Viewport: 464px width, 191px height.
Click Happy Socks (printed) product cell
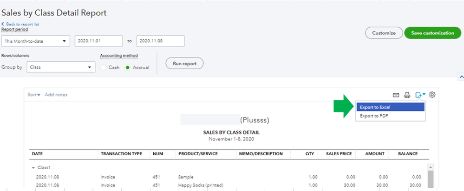coord(201,185)
